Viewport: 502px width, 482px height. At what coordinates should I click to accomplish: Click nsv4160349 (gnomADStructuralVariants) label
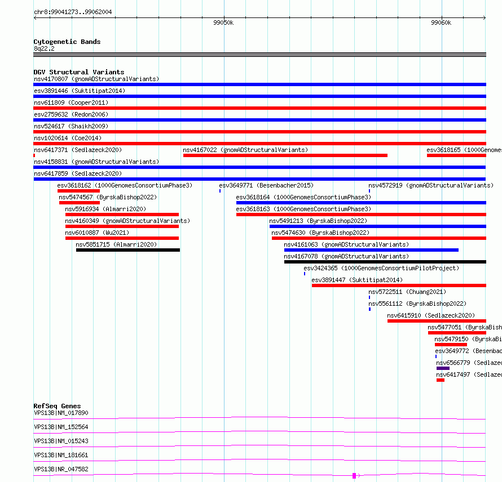click(127, 221)
